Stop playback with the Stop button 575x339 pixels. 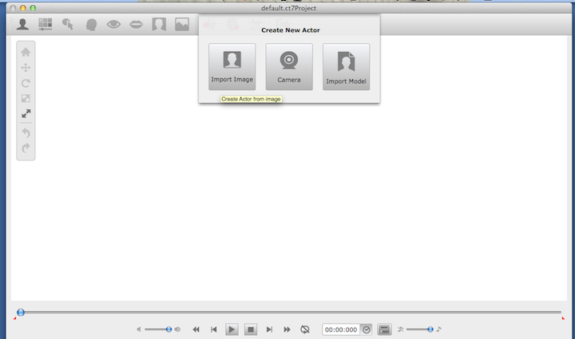click(251, 329)
